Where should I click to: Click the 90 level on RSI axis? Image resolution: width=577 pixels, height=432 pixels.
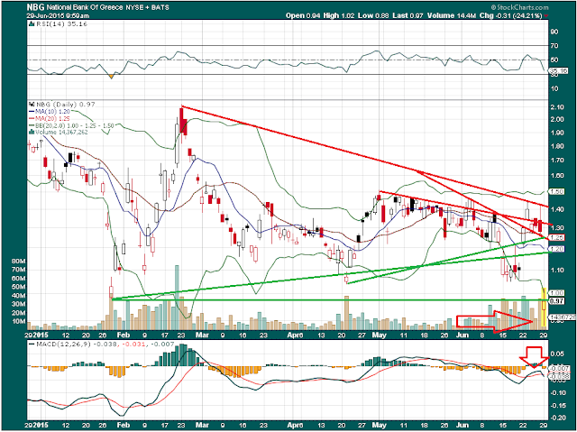tap(554, 32)
